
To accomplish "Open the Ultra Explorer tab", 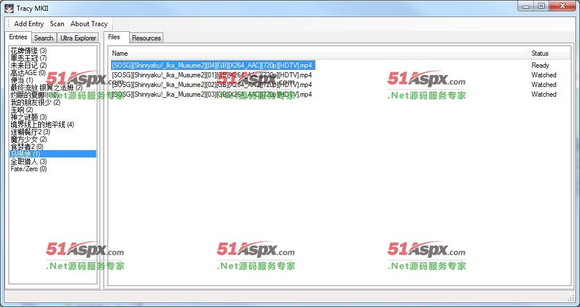I will (78, 38).
